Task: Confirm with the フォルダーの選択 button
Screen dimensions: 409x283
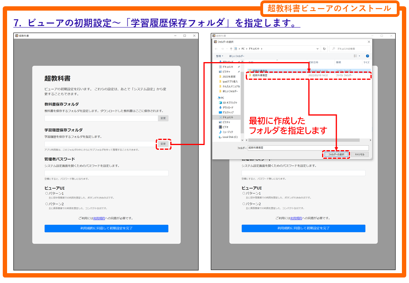Action: tap(336, 154)
